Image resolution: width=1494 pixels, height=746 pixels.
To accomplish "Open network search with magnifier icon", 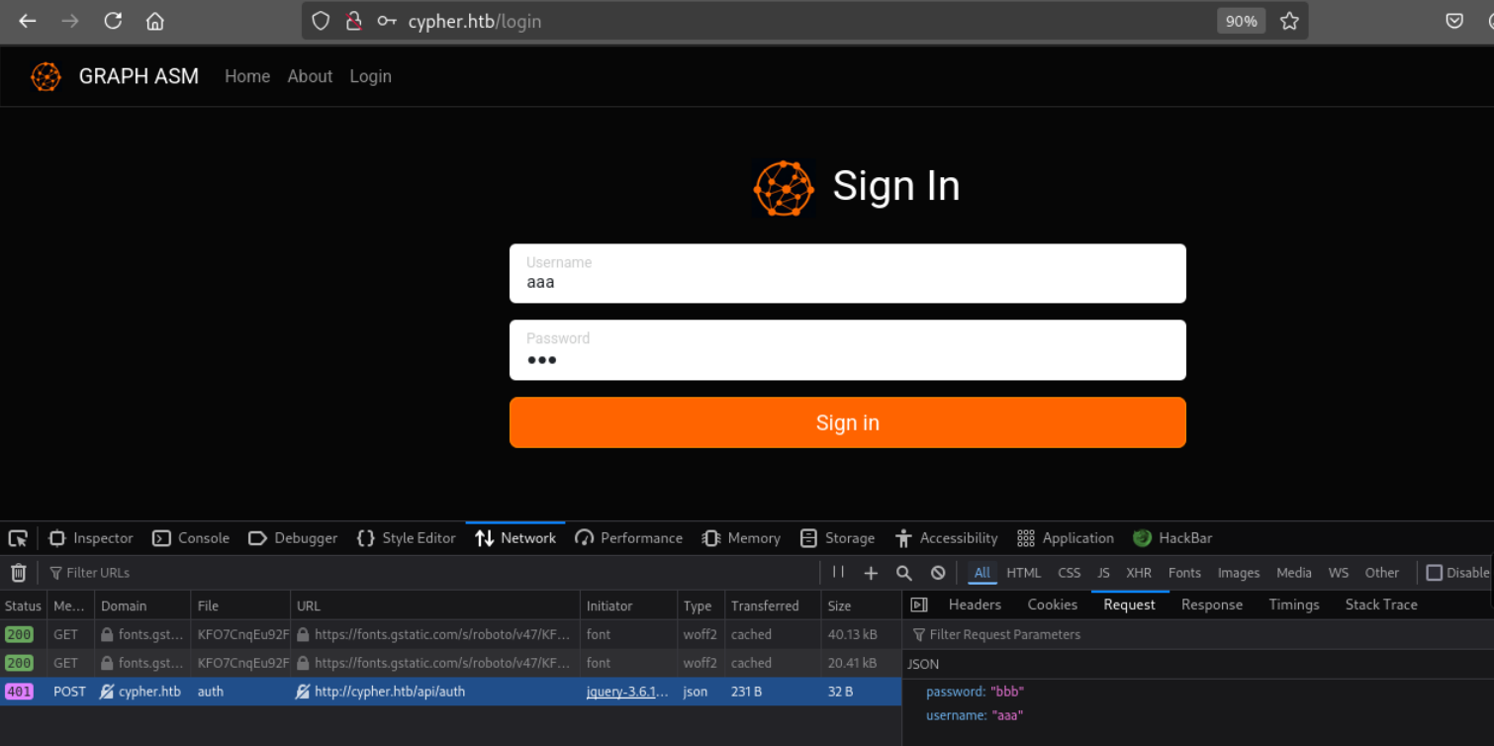I will pos(903,573).
